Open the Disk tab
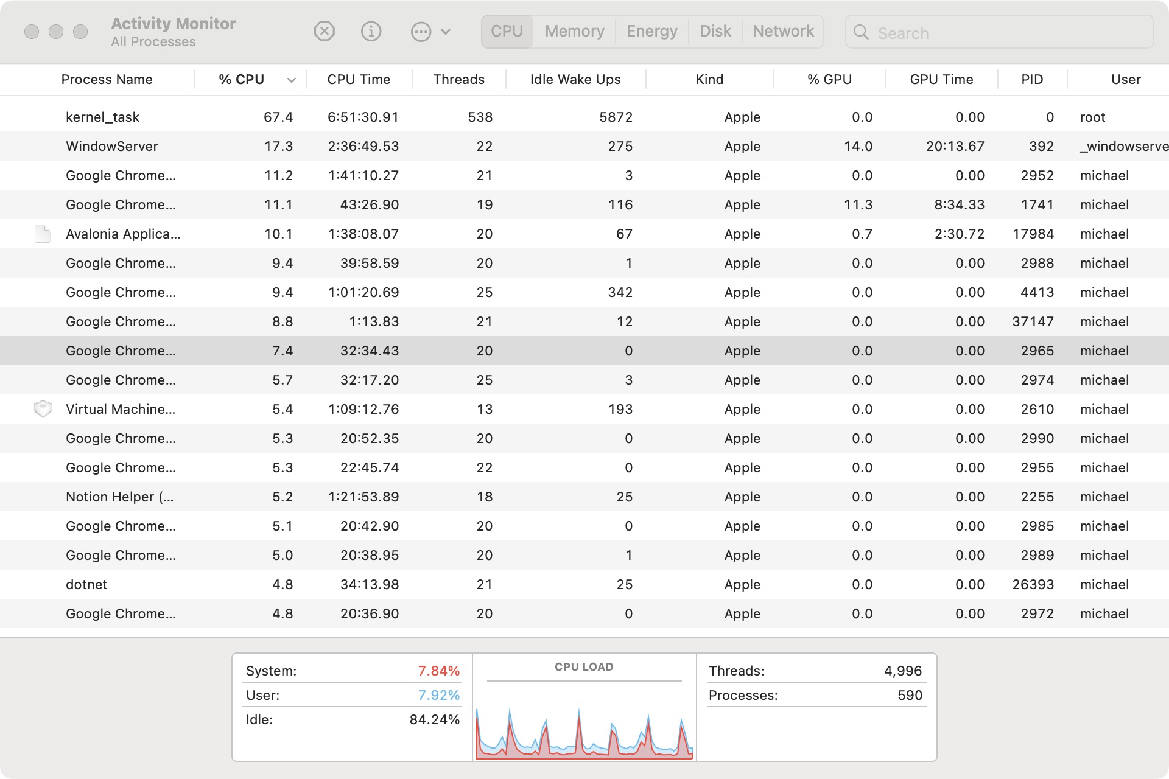This screenshot has width=1169, height=779. [715, 31]
